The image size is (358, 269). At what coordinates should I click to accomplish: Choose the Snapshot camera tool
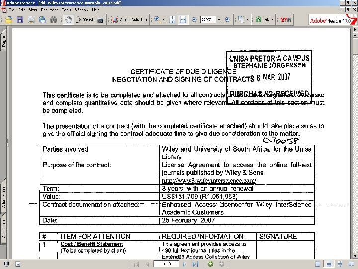pyautogui.click(x=100, y=20)
